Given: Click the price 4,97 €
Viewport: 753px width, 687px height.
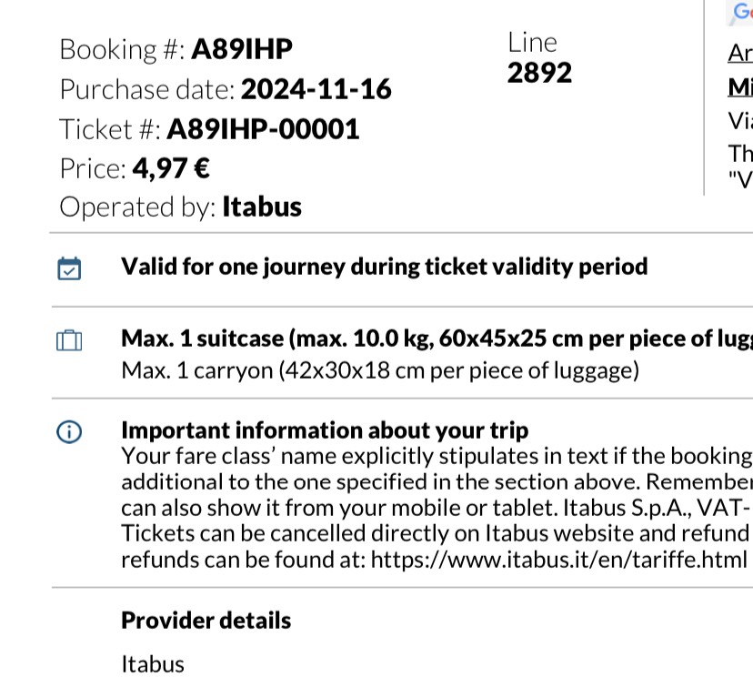Looking at the screenshot, I should (x=172, y=168).
